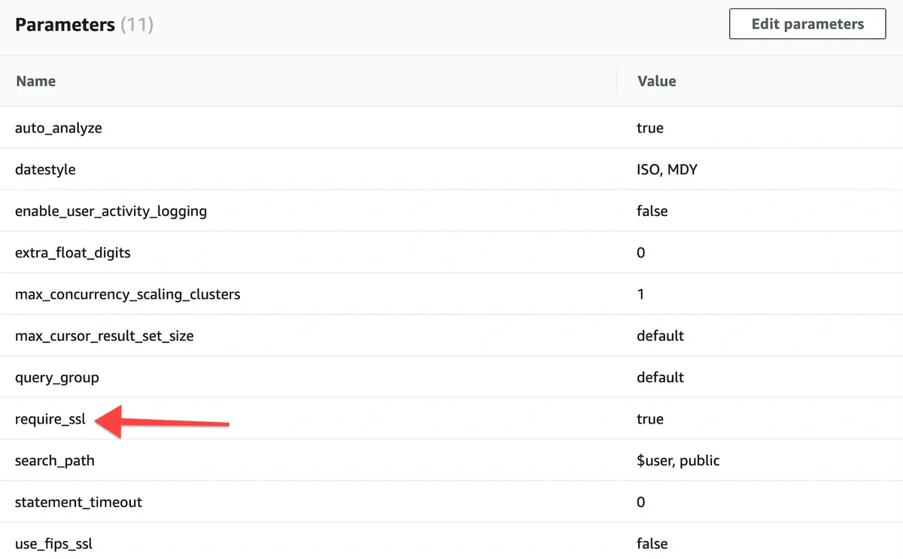Select the require_ssl parameter row
903x559 pixels.
50,419
